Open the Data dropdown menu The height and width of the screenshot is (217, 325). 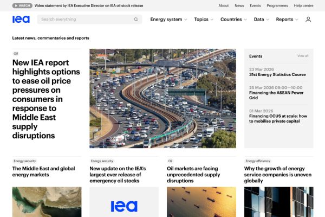tap(262, 20)
